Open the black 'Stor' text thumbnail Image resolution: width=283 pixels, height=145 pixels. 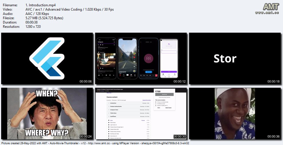235,58
